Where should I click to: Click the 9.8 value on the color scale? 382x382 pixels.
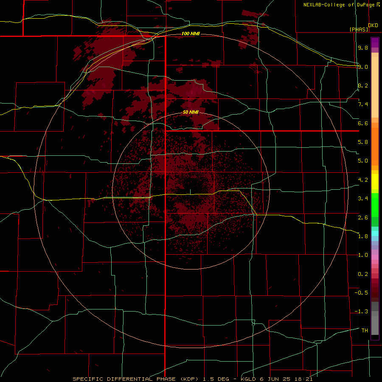363,48
